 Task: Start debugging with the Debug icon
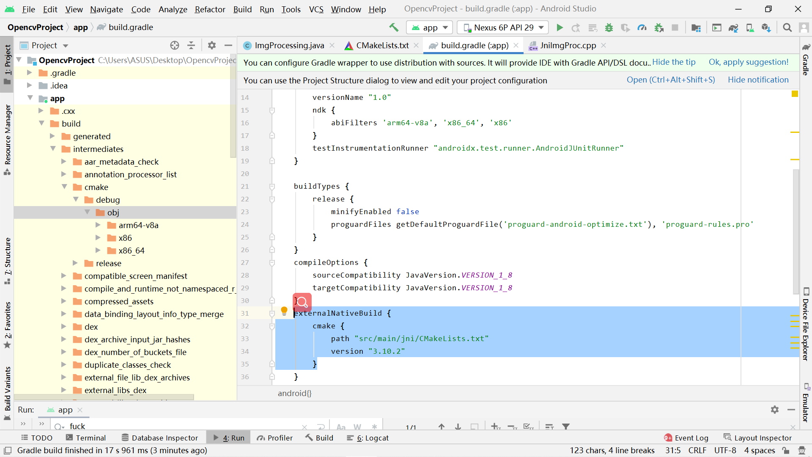[609, 27]
